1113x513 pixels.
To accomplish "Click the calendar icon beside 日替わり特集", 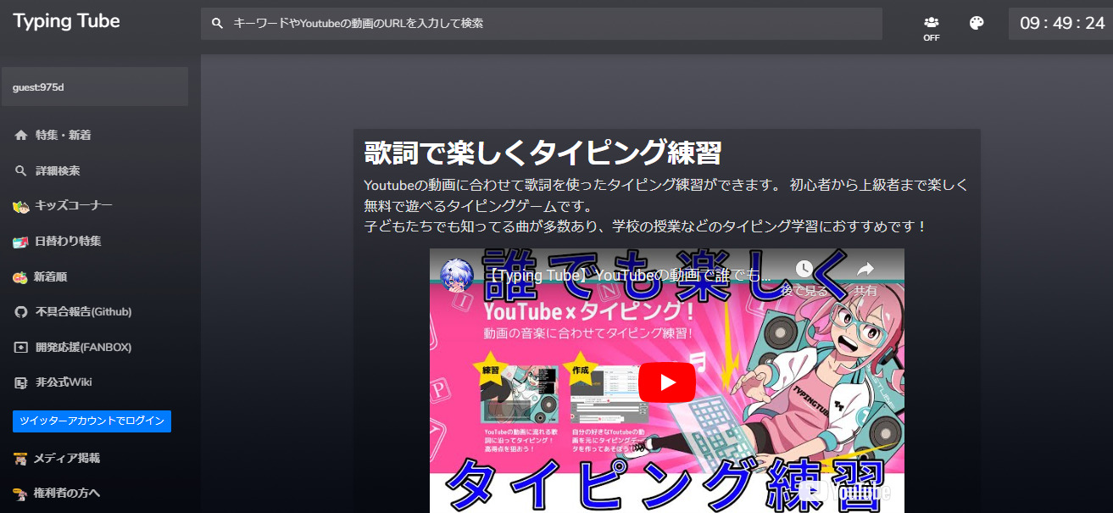I will point(21,242).
